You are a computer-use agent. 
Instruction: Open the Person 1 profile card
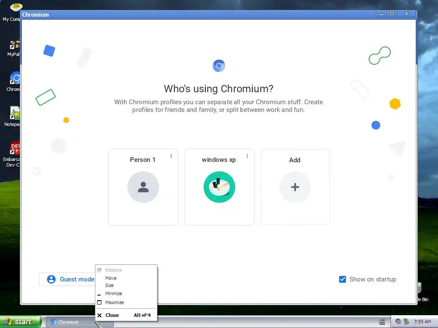click(x=143, y=187)
